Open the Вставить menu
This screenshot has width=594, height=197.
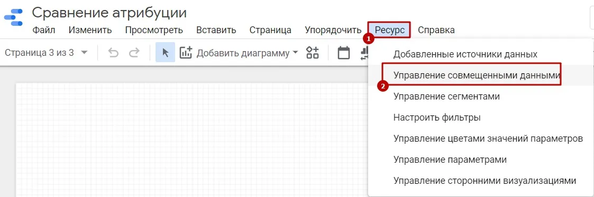pos(216,30)
